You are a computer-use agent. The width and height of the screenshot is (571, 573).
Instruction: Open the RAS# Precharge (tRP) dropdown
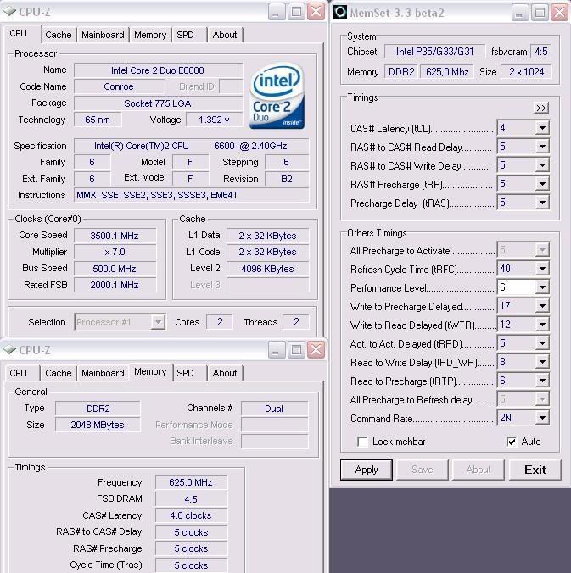[542, 184]
